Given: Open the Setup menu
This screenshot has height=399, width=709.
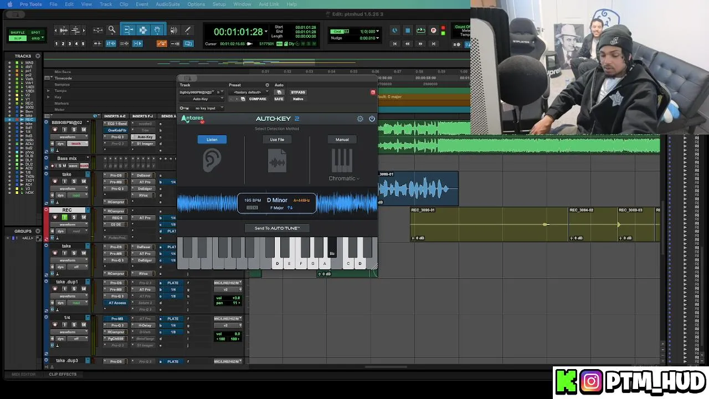Looking at the screenshot, I should [219, 4].
